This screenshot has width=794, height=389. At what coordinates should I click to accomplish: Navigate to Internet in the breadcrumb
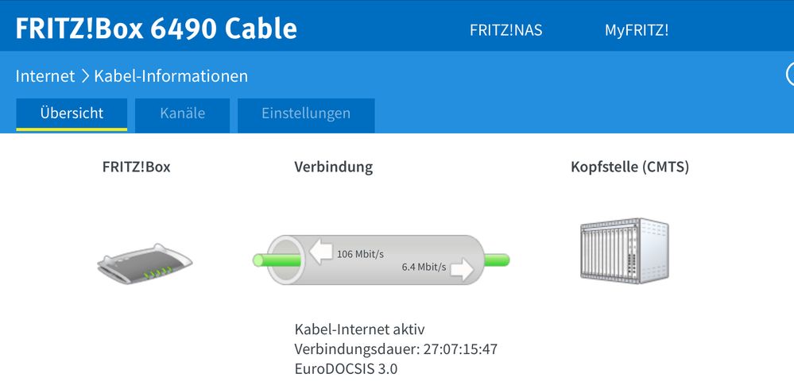pos(45,76)
